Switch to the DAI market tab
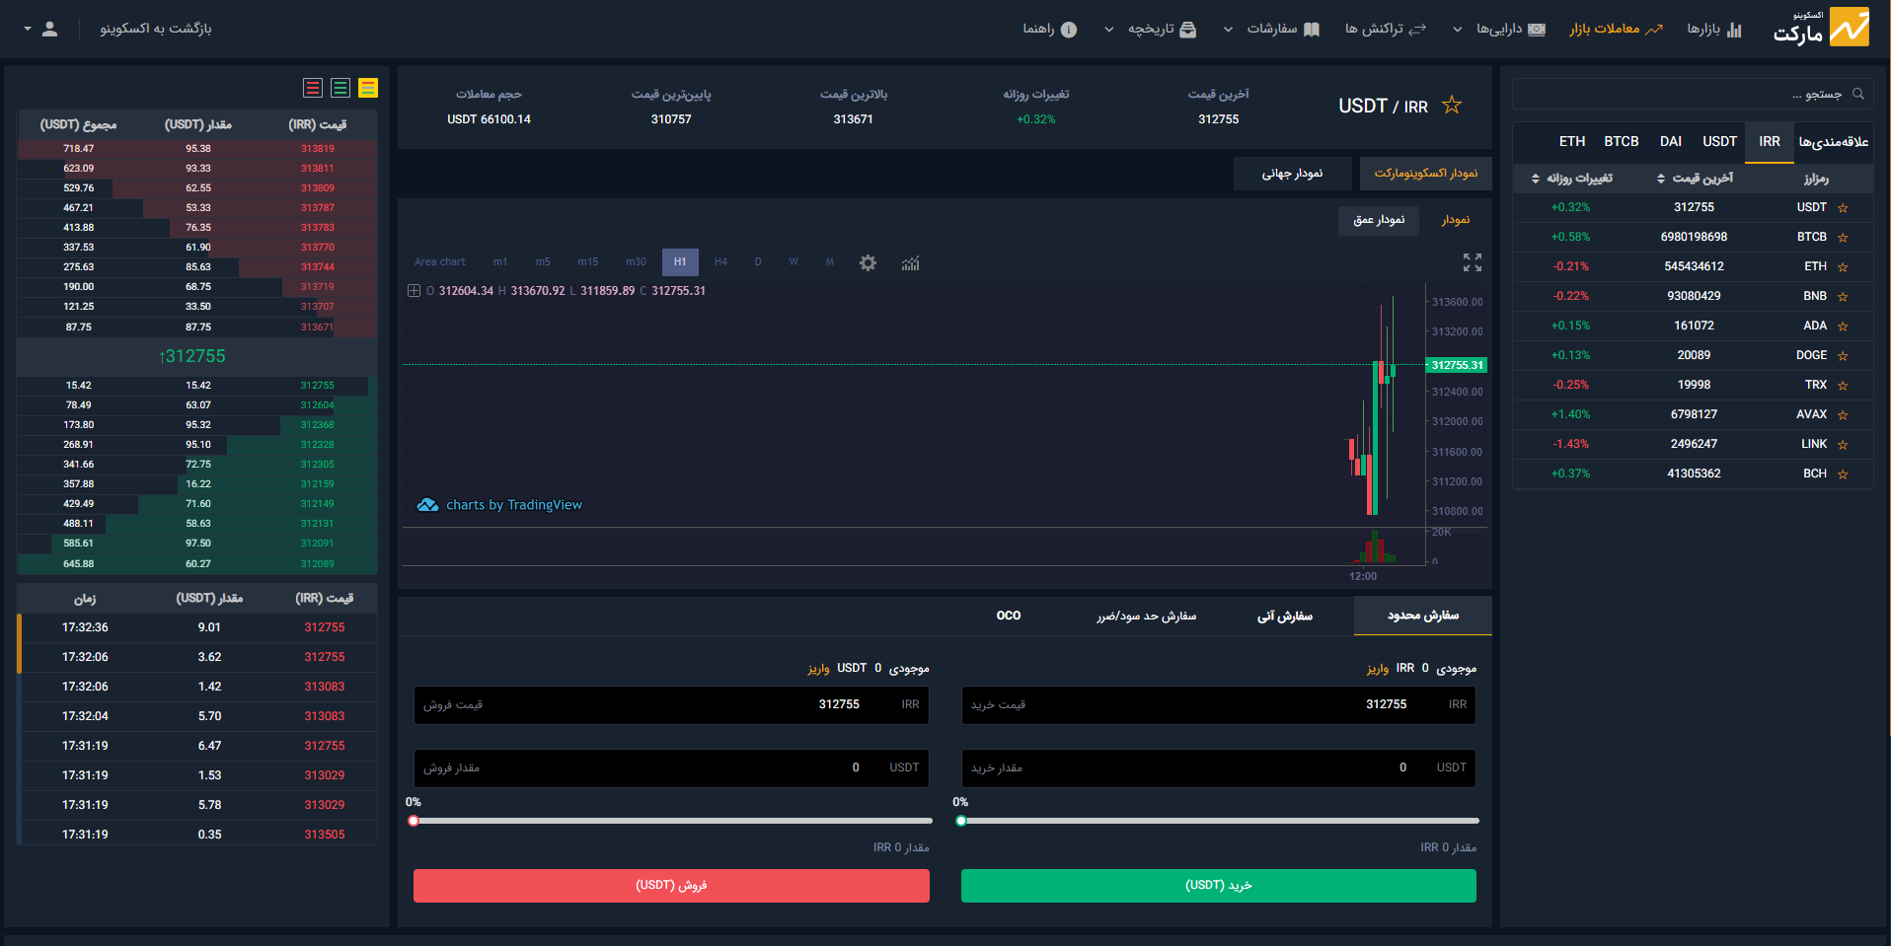This screenshot has width=1891, height=946. (x=1671, y=142)
